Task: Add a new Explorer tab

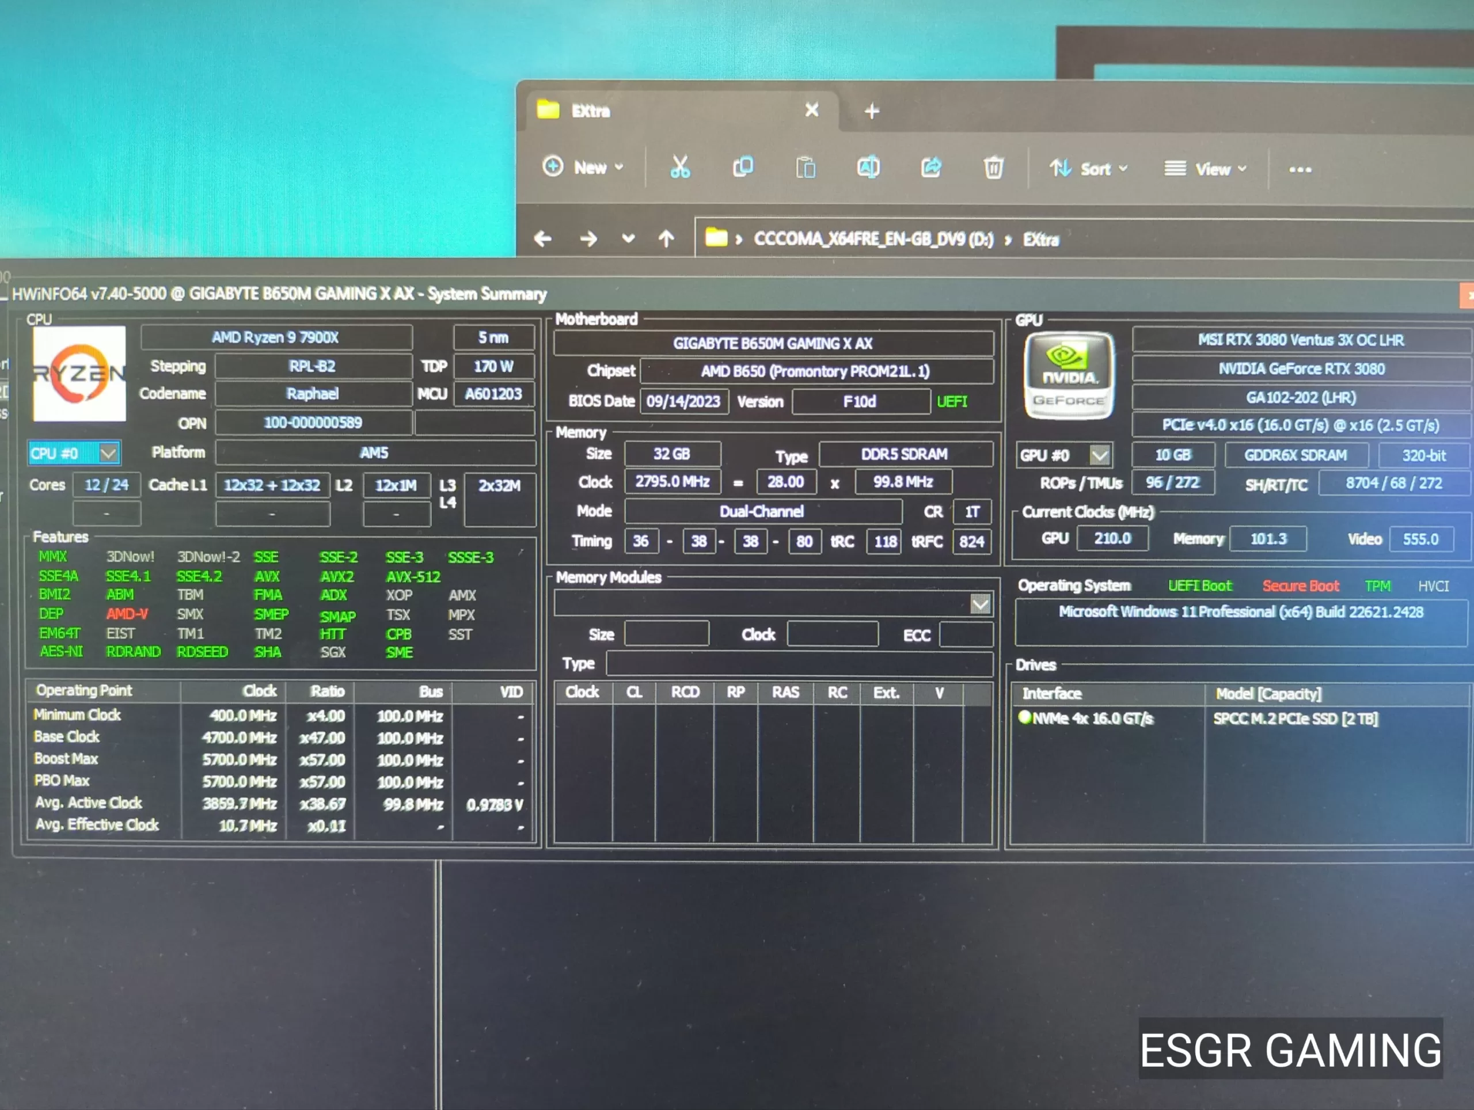Action: [872, 111]
